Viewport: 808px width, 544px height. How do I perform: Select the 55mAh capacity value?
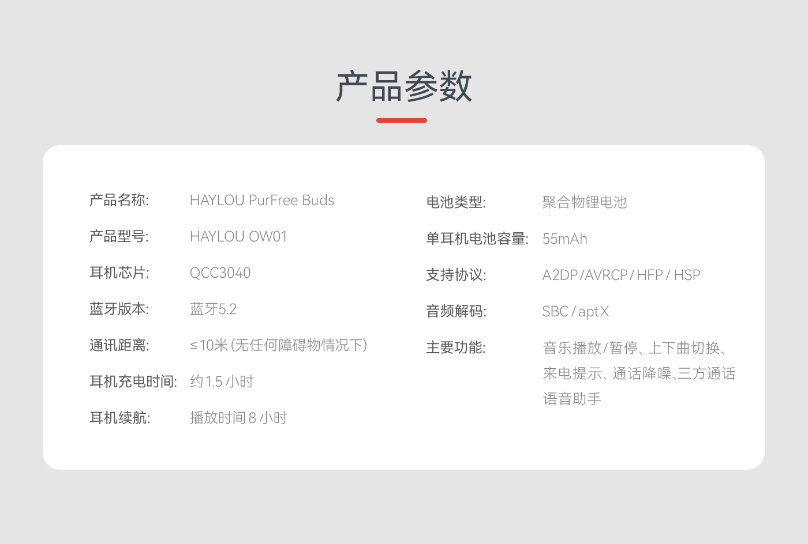point(565,239)
